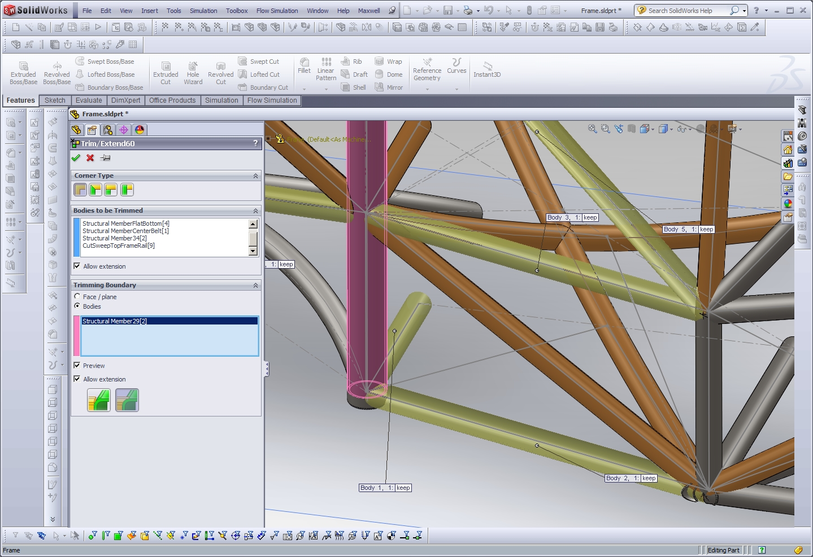
Task: Collapse the Corner Type section
Action: pos(255,176)
